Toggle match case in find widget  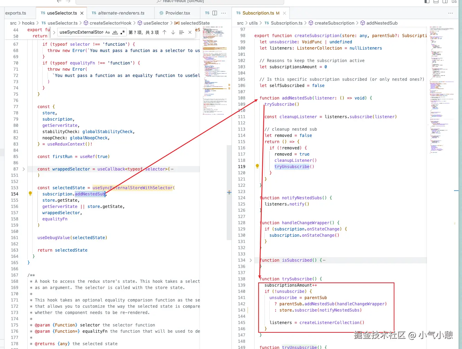tap(107, 32)
